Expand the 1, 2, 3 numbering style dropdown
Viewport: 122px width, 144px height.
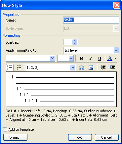(x=73, y=68)
